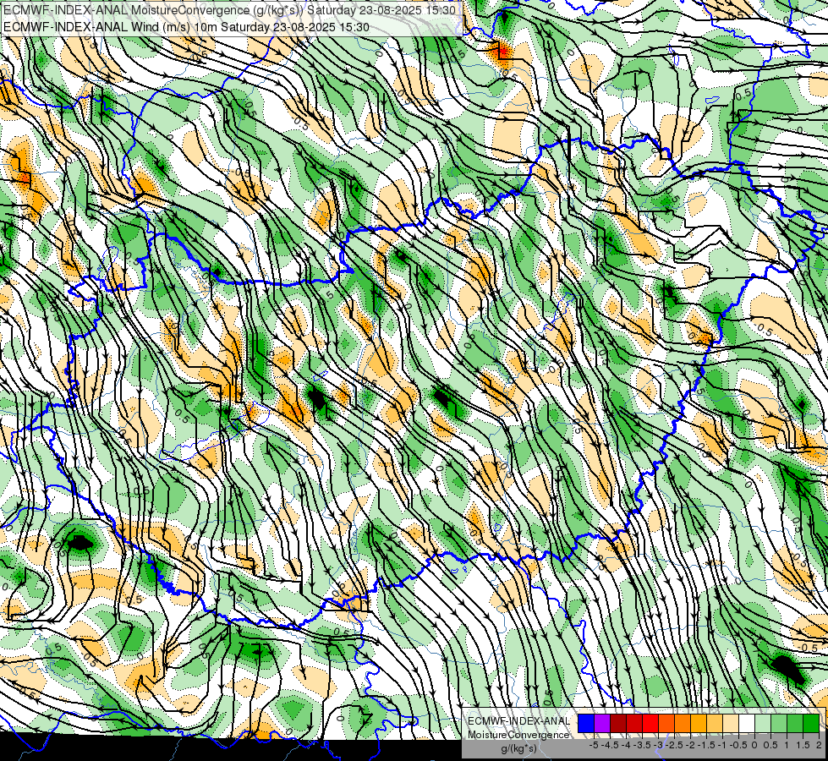Viewport: 828px width, 761px height.
Task: Click the '-4' value on legend scale
Action: [x=626, y=745]
